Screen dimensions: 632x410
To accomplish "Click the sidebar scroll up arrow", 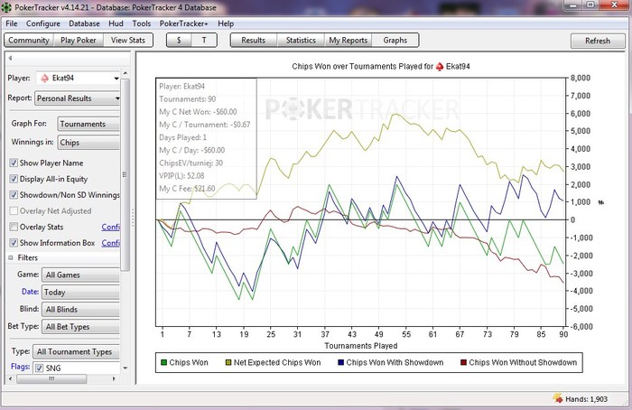I will 125,73.
